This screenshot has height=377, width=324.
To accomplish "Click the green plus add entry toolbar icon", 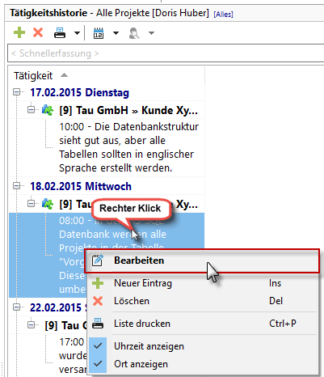I will pyautogui.click(x=19, y=32).
